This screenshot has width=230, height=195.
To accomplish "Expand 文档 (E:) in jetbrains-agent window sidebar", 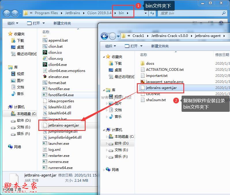I will pyautogui.click(x=107, y=150).
